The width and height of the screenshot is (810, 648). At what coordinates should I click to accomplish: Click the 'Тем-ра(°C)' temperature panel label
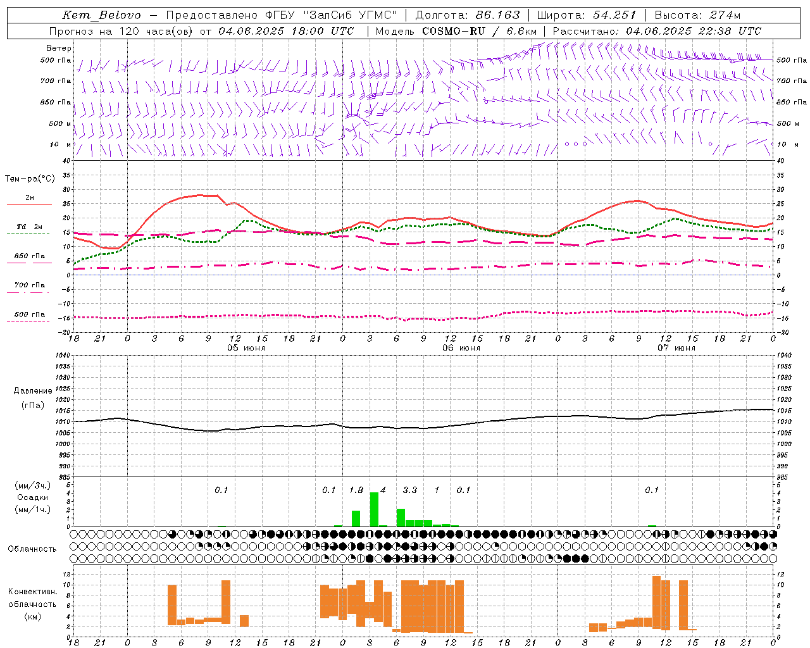pyautogui.click(x=30, y=179)
